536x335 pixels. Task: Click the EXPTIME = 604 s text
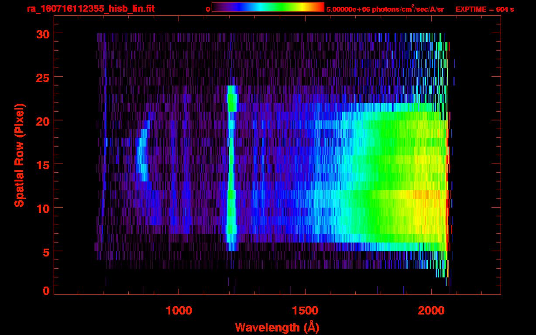[x=484, y=9]
